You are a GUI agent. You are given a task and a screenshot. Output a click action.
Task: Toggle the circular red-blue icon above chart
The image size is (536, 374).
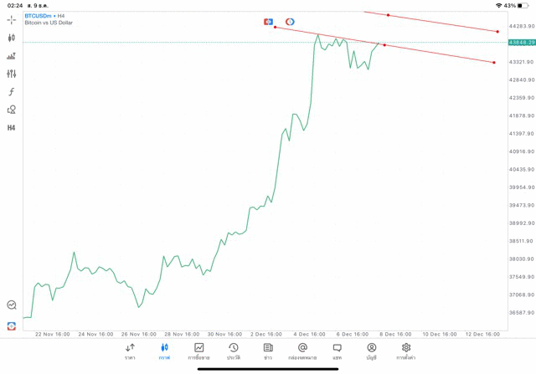tap(290, 22)
